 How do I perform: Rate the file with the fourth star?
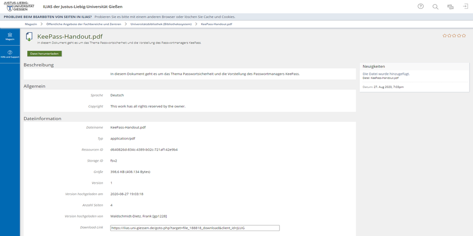[459, 35]
